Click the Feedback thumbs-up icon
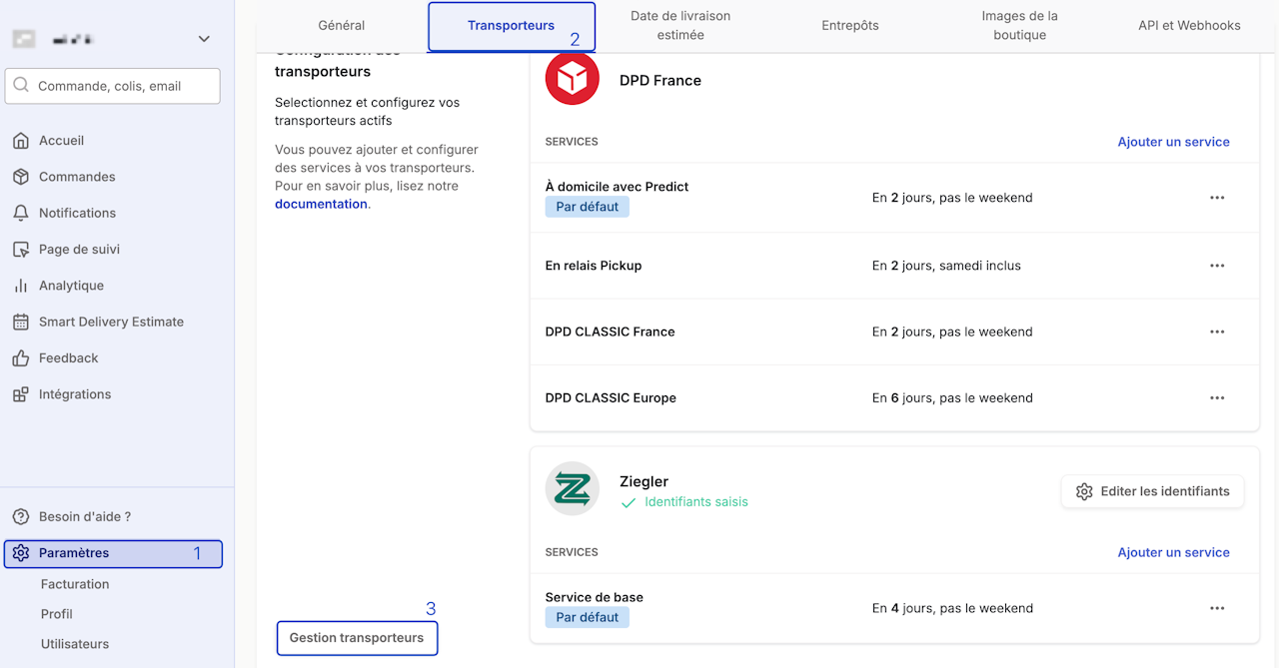Viewport: 1279px width, 668px height. click(x=21, y=357)
